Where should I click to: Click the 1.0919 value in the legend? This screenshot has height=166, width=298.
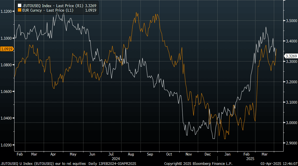pos(91,10)
